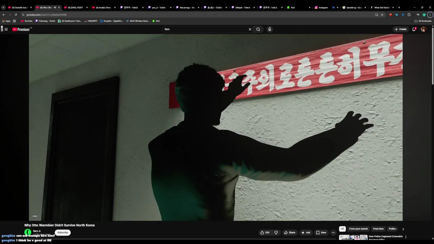Image resolution: width=434 pixels, height=244 pixels.
Task: Click the Create button
Action: [x=400, y=29]
